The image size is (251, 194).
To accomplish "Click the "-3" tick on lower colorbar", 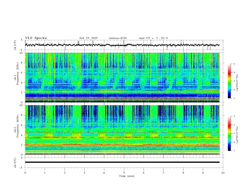I will [234, 116].
